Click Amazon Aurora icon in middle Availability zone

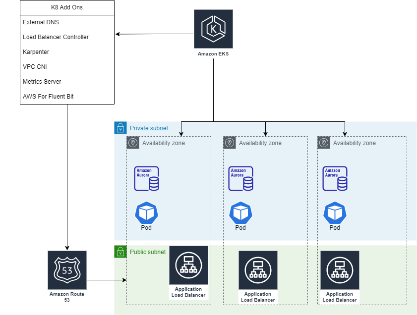(x=240, y=178)
